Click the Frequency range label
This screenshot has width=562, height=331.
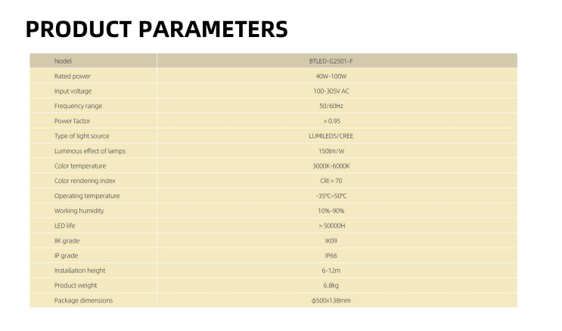[x=78, y=106]
